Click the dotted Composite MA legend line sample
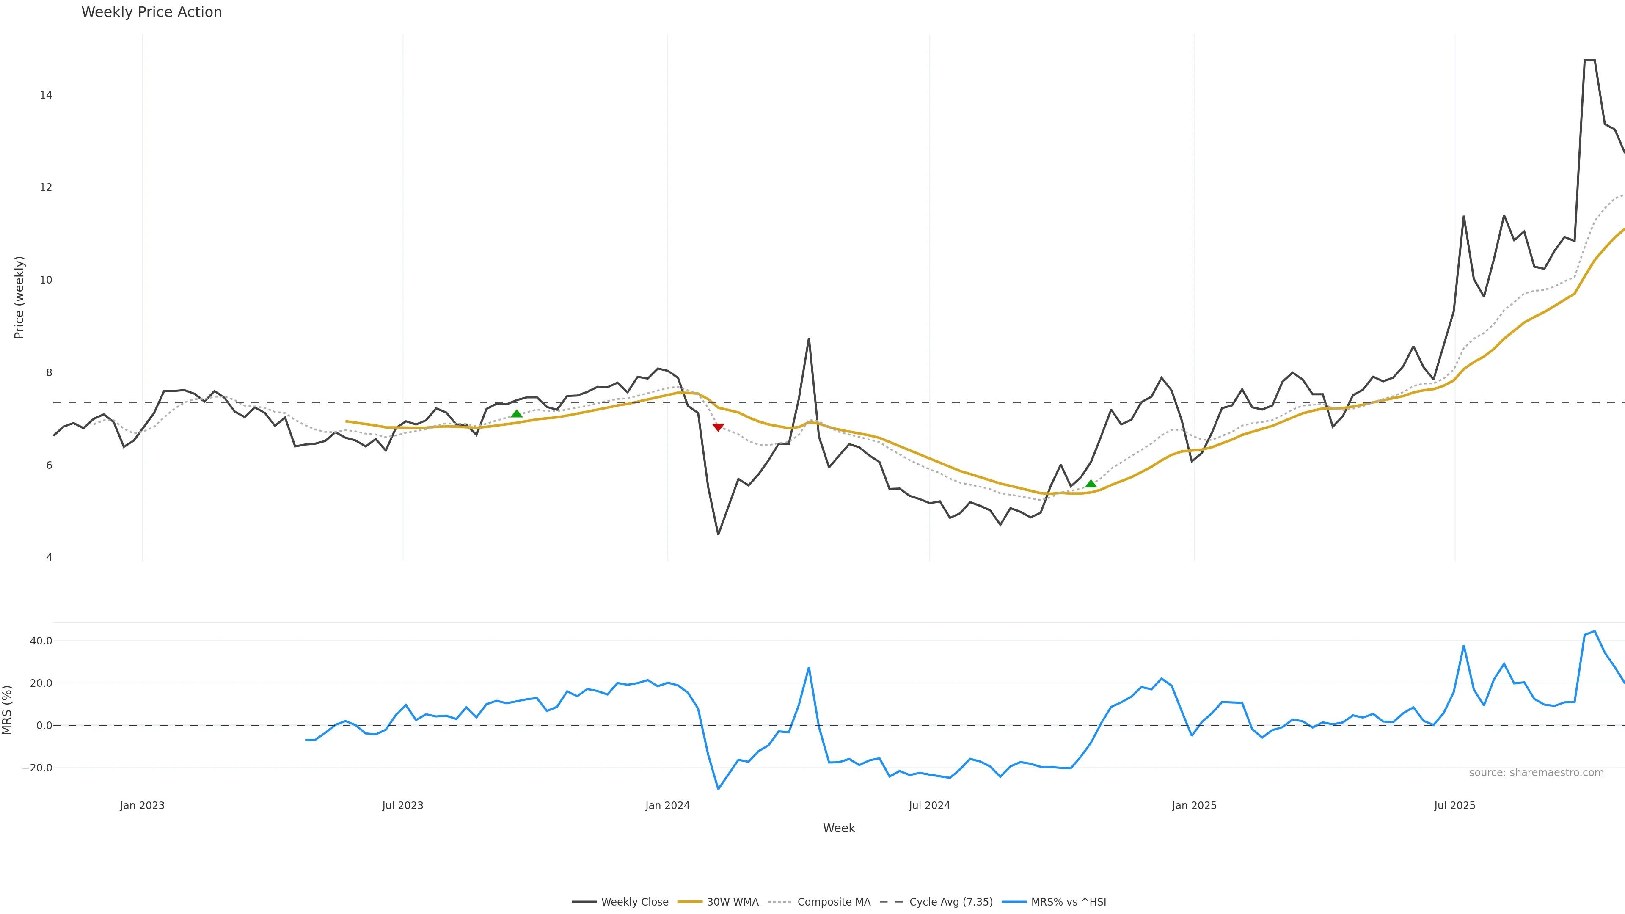This screenshot has width=1625, height=914. [x=780, y=902]
